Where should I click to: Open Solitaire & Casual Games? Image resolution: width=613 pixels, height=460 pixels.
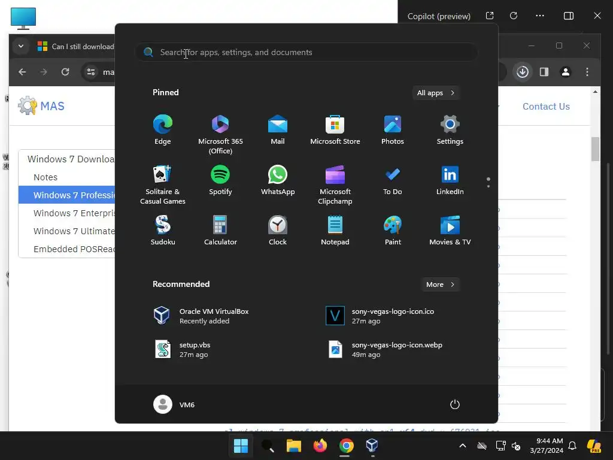click(x=163, y=184)
